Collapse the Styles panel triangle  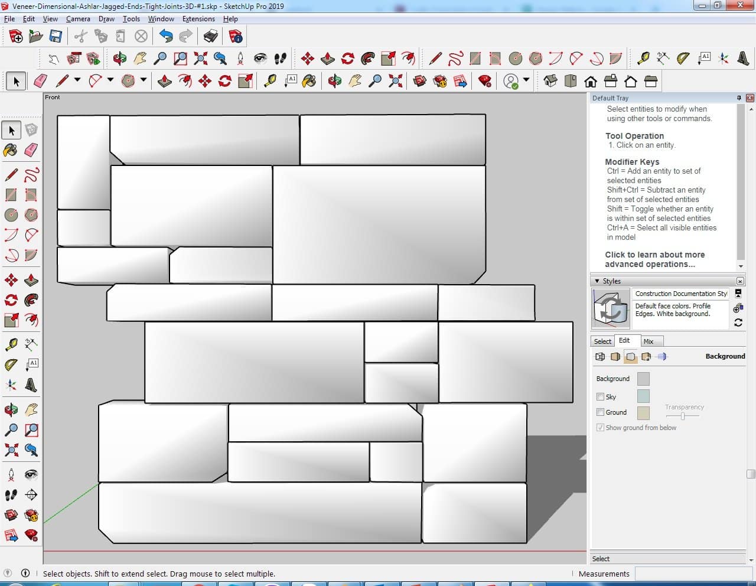coord(597,281)
